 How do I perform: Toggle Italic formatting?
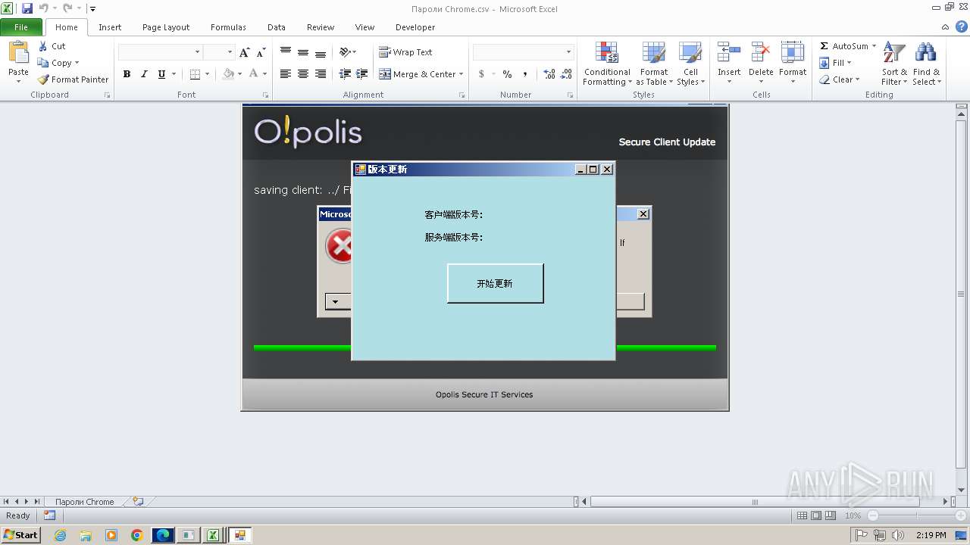point(144,74)
